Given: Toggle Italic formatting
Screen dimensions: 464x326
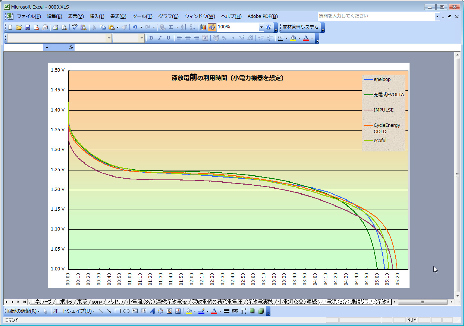Looking at the screenshot, I should tap(160, 38).
